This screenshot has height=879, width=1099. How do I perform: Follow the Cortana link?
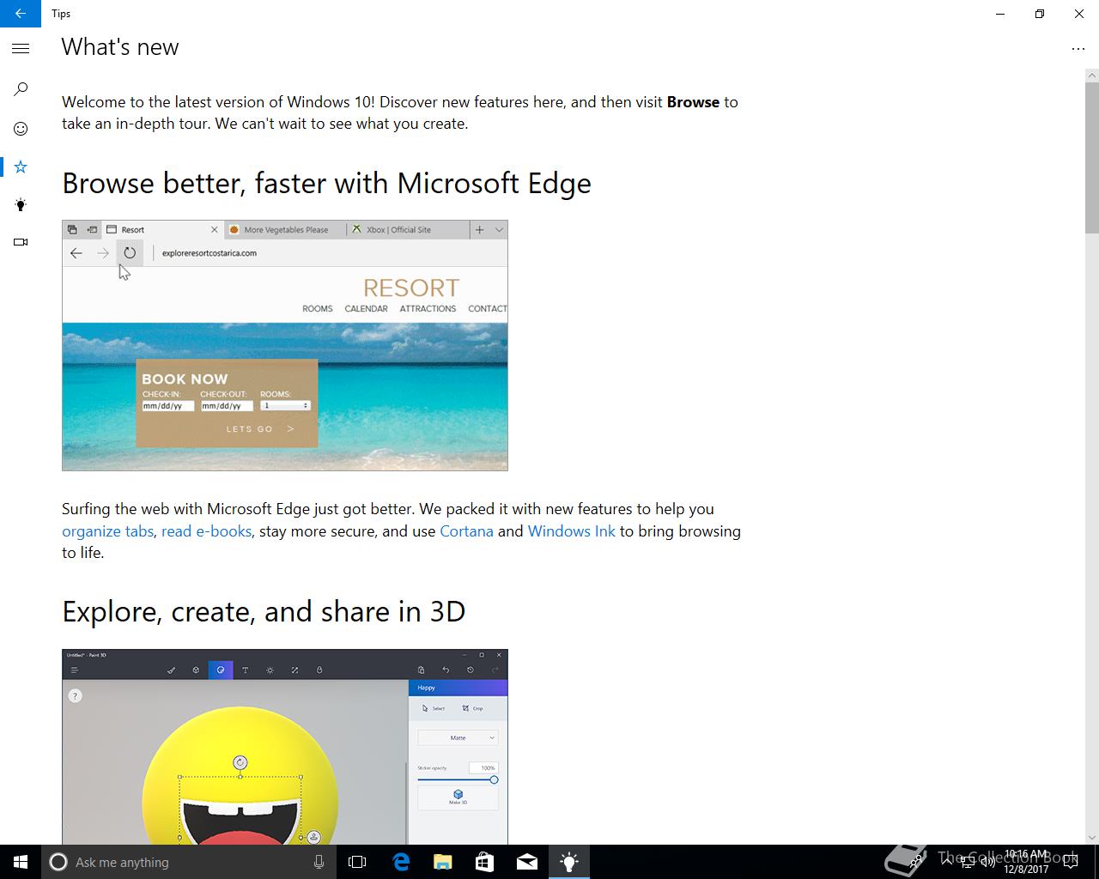[466, 531]
